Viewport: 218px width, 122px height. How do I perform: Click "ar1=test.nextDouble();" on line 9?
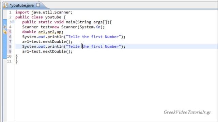47,52
